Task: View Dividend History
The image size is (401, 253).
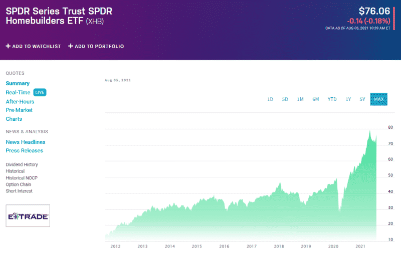Action: point(22,165)
